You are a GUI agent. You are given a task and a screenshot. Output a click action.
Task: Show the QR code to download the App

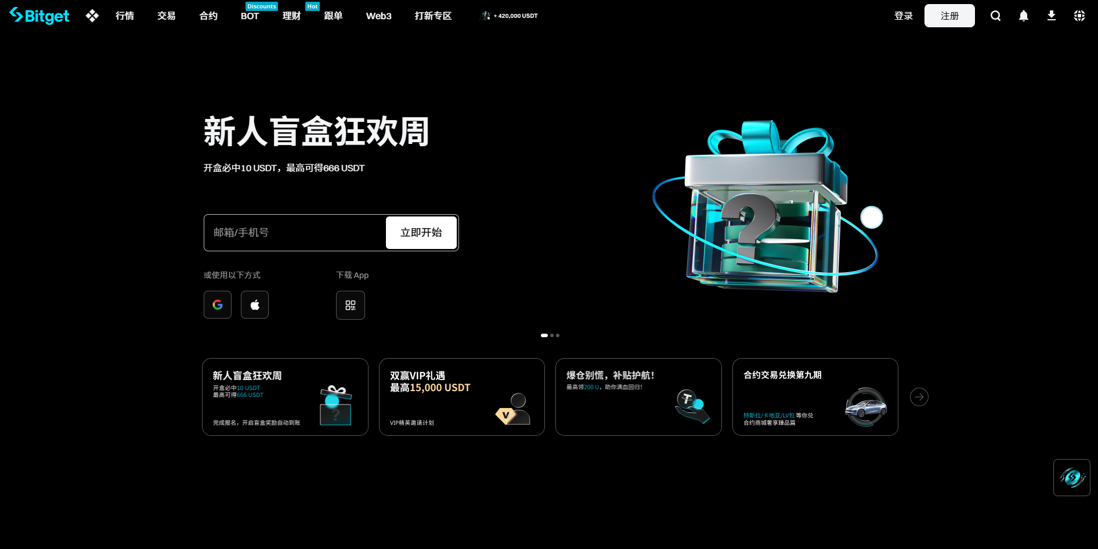[351, 305]
